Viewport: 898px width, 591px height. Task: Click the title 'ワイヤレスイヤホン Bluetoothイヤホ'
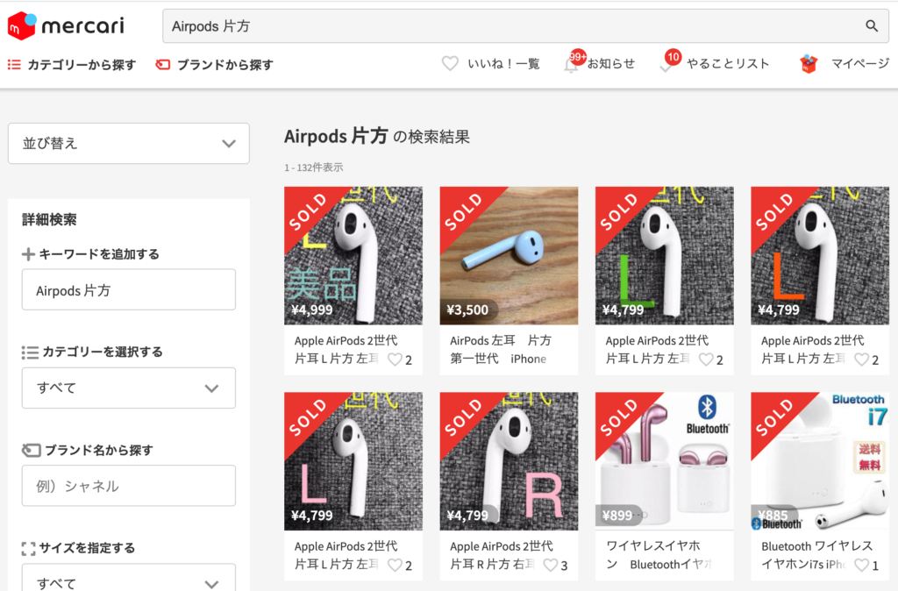tap(659, 556)
